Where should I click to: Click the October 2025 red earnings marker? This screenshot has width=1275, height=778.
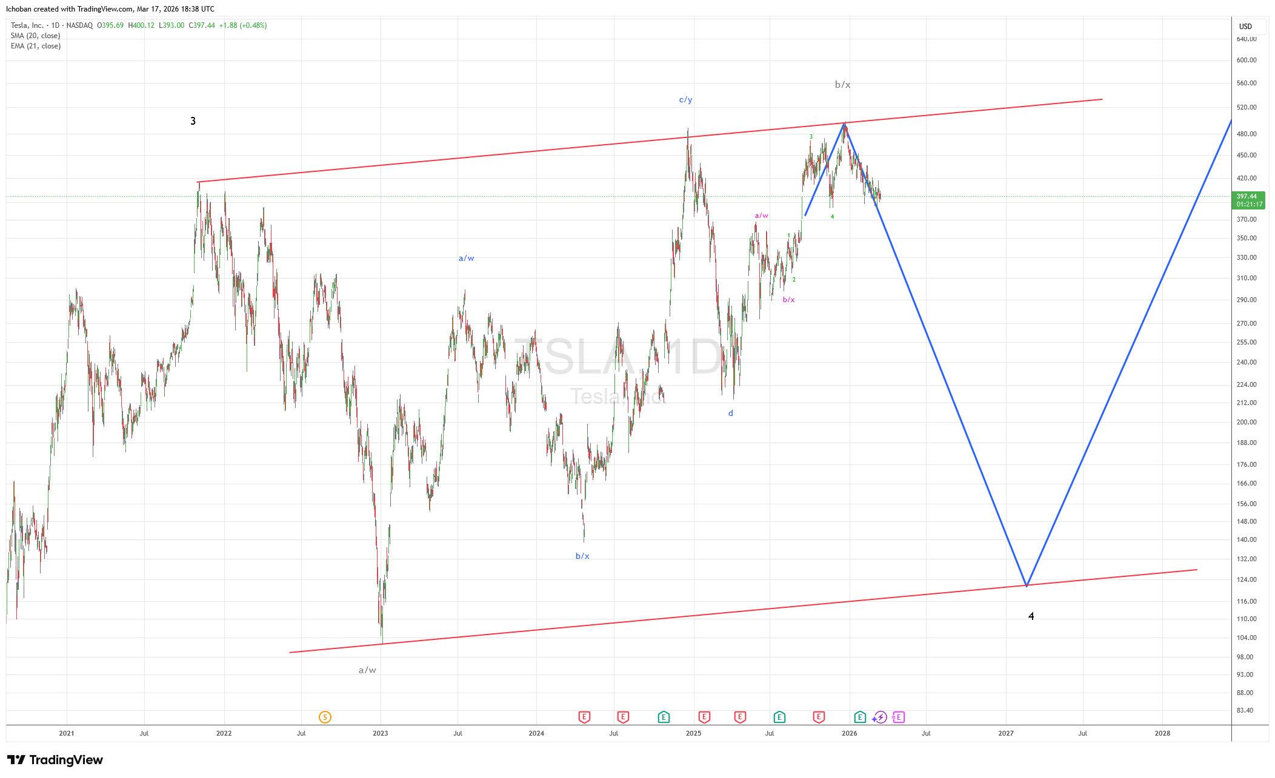tap(819, 717)
